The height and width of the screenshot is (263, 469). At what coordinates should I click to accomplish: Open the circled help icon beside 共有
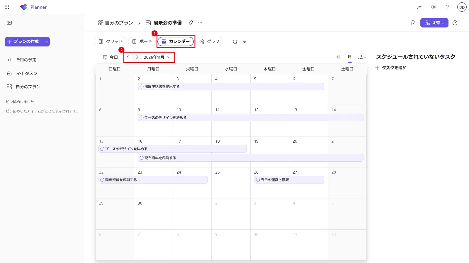click(x=455, y=23)
